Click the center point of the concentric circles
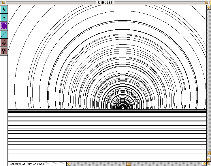 [x=123, y=108]
